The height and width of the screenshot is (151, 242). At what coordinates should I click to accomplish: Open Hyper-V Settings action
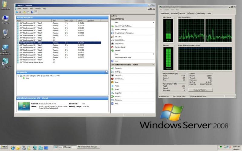[x=121, y=29]
